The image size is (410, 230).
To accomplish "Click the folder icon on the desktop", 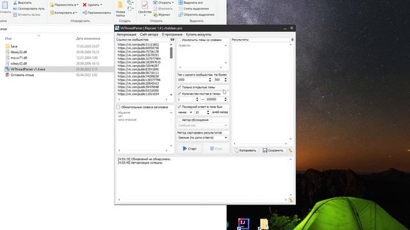I will pyautogui.click(x=263, y=224).
